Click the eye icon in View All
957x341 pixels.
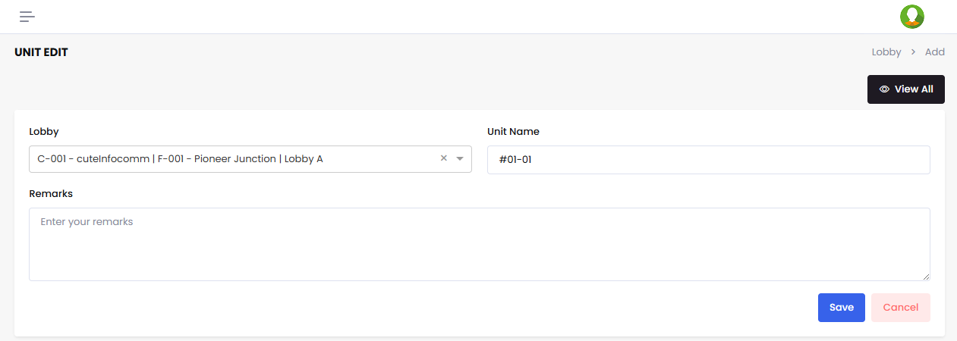pyautogui.click(x=884, y=89)
